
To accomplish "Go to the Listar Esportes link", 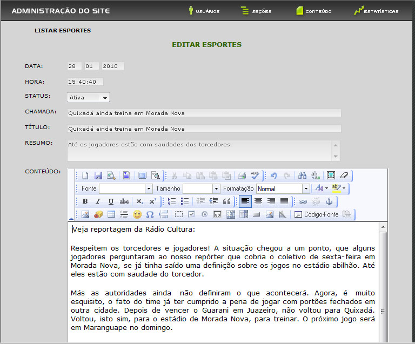I will point(63,30).
